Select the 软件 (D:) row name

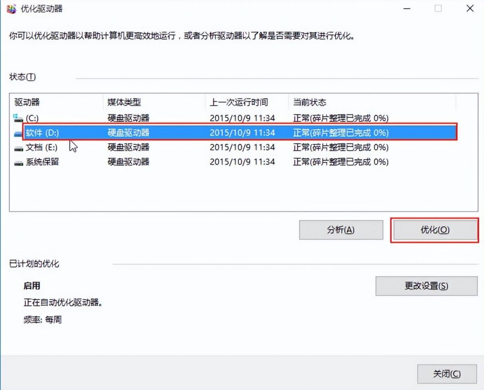pyautogui.click(x=42, y=133)
